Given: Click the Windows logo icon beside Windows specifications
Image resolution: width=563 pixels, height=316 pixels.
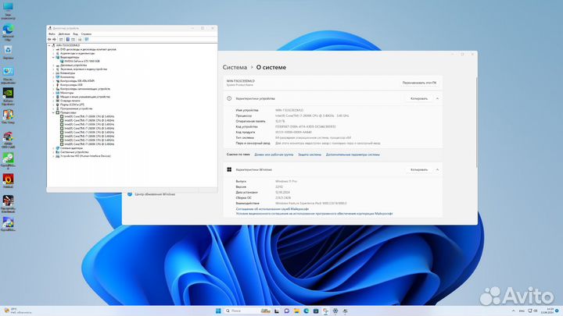Looking at the screenshot, I should click(x=229, y=169).
